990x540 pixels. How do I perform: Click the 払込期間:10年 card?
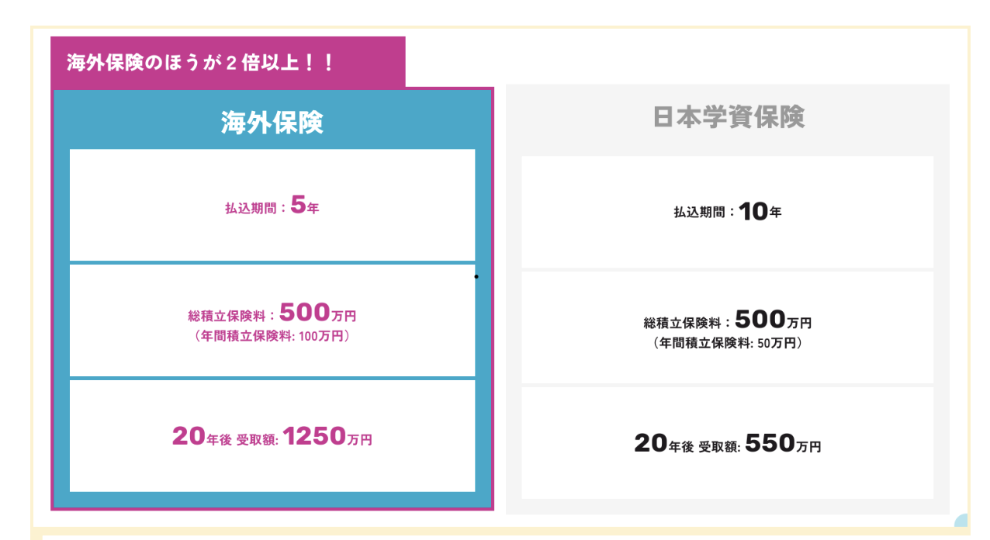click(728, 212)
